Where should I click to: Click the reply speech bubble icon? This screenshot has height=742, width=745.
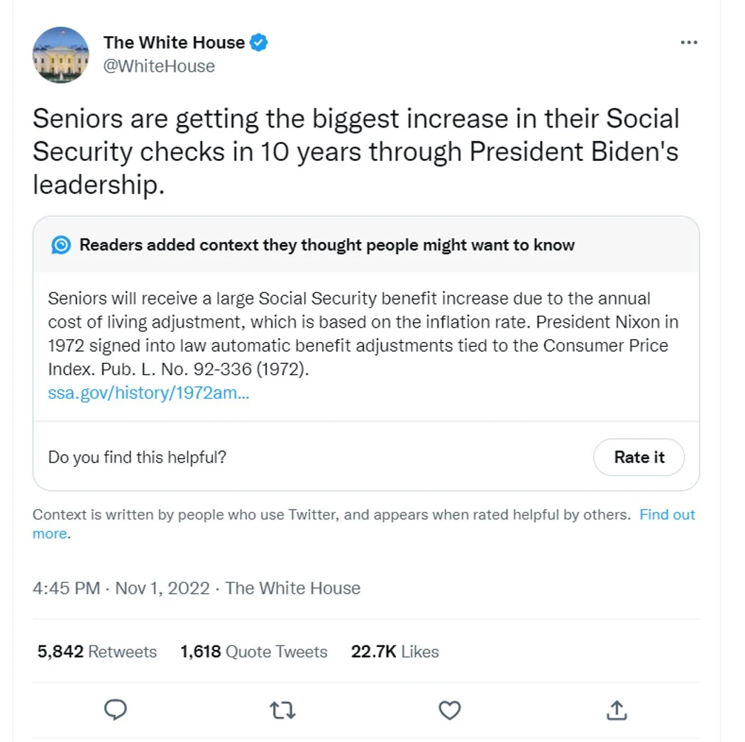click(x=116, y=709)
